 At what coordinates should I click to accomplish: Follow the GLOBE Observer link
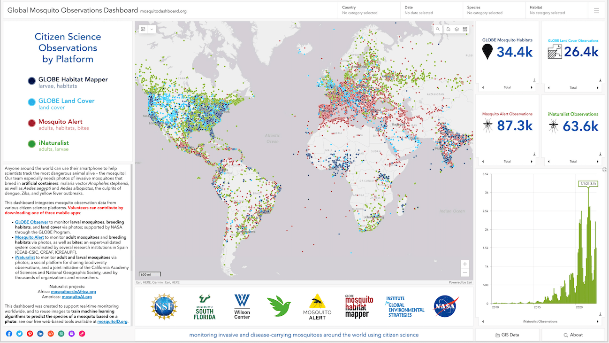click(31, 222)
